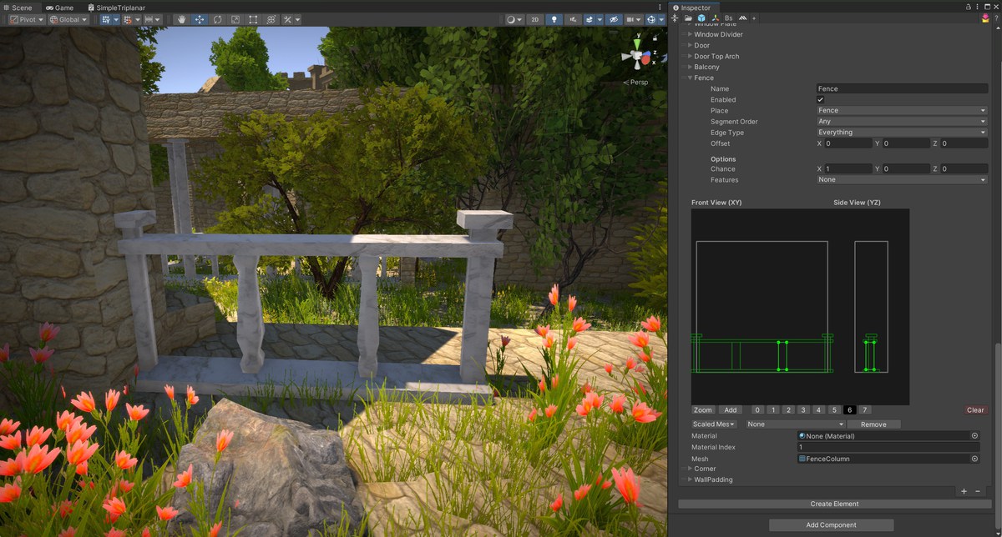The image size is (1002, 537).
Task: Click the Add button under preview
Action: pyautogui.click(x=731, y=410)
